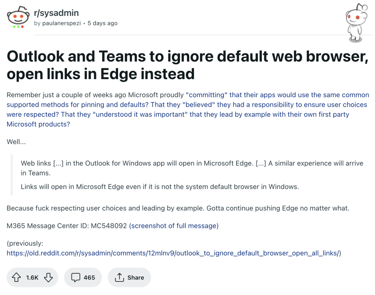Image resolution: width=375 pixels, height=295 pixels.
Task: Click the "Well..." paragraph
Action: tap(16, 142)
